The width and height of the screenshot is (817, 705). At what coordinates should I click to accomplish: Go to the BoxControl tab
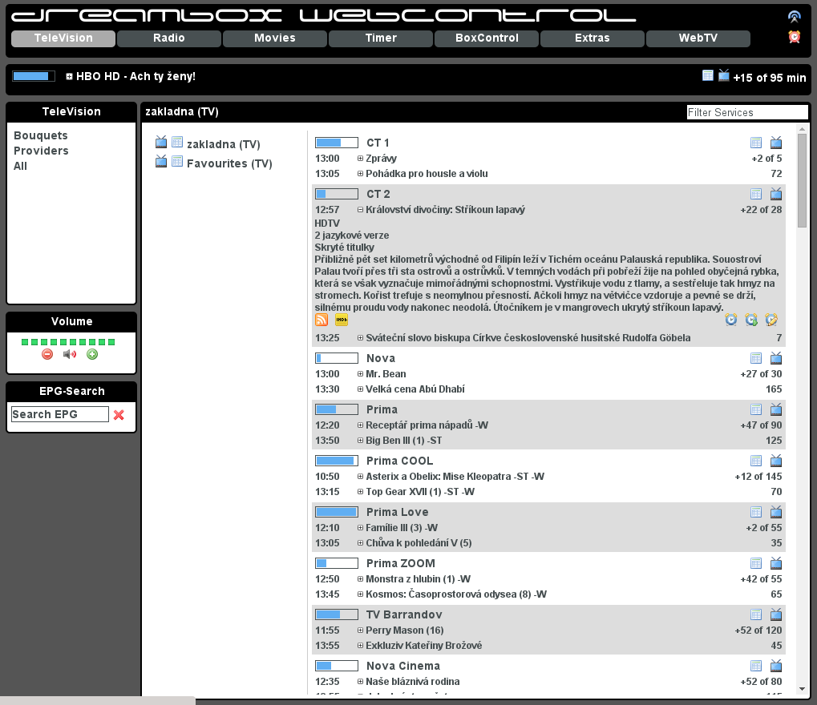coord(487,38)
